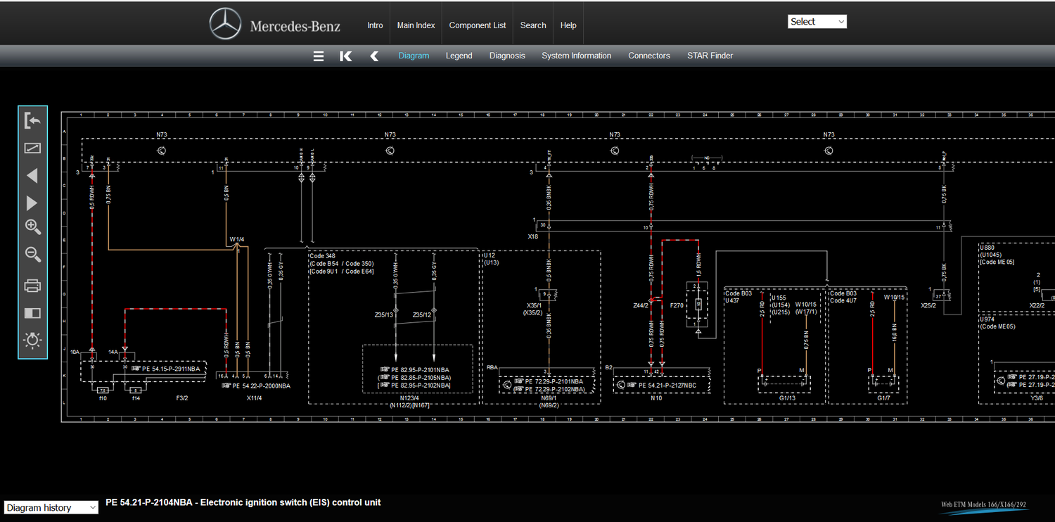1055x522 pixels.
Task: Jump to the first diagram with K arrow
Action: pos(345,56)
